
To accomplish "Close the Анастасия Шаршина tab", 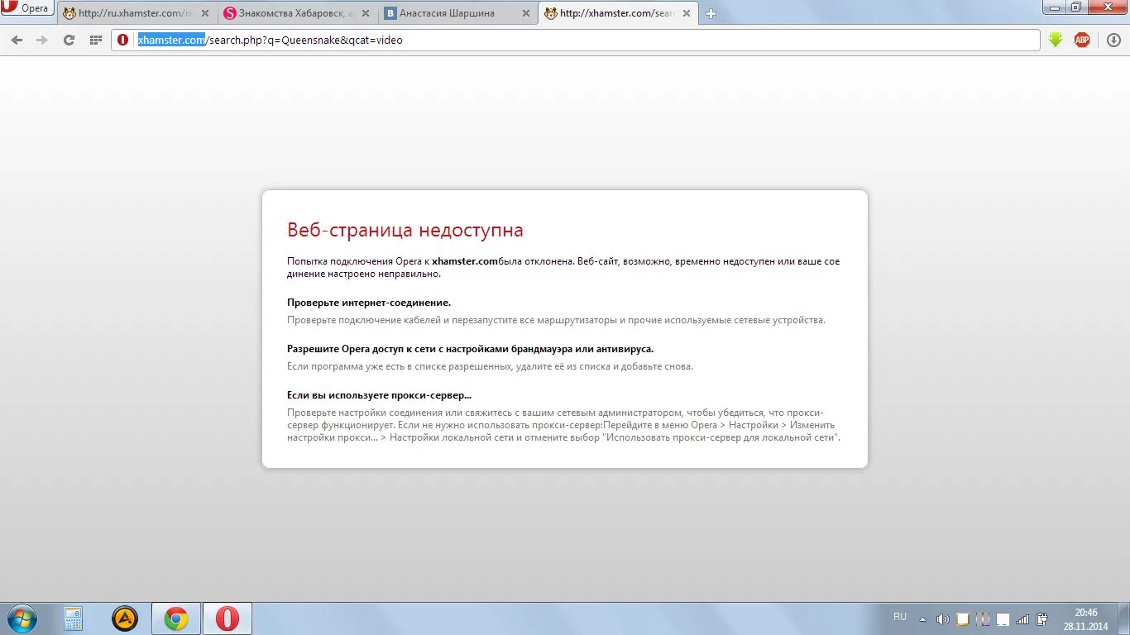I will click(x=525, y=13).
